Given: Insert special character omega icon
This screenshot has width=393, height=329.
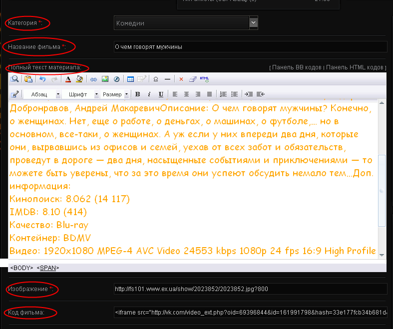Looking at the screenshot, I should (x=156, y=79).
